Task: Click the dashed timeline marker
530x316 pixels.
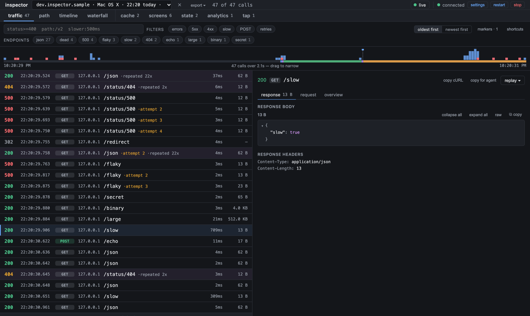Action: click(x=363, y=55)
